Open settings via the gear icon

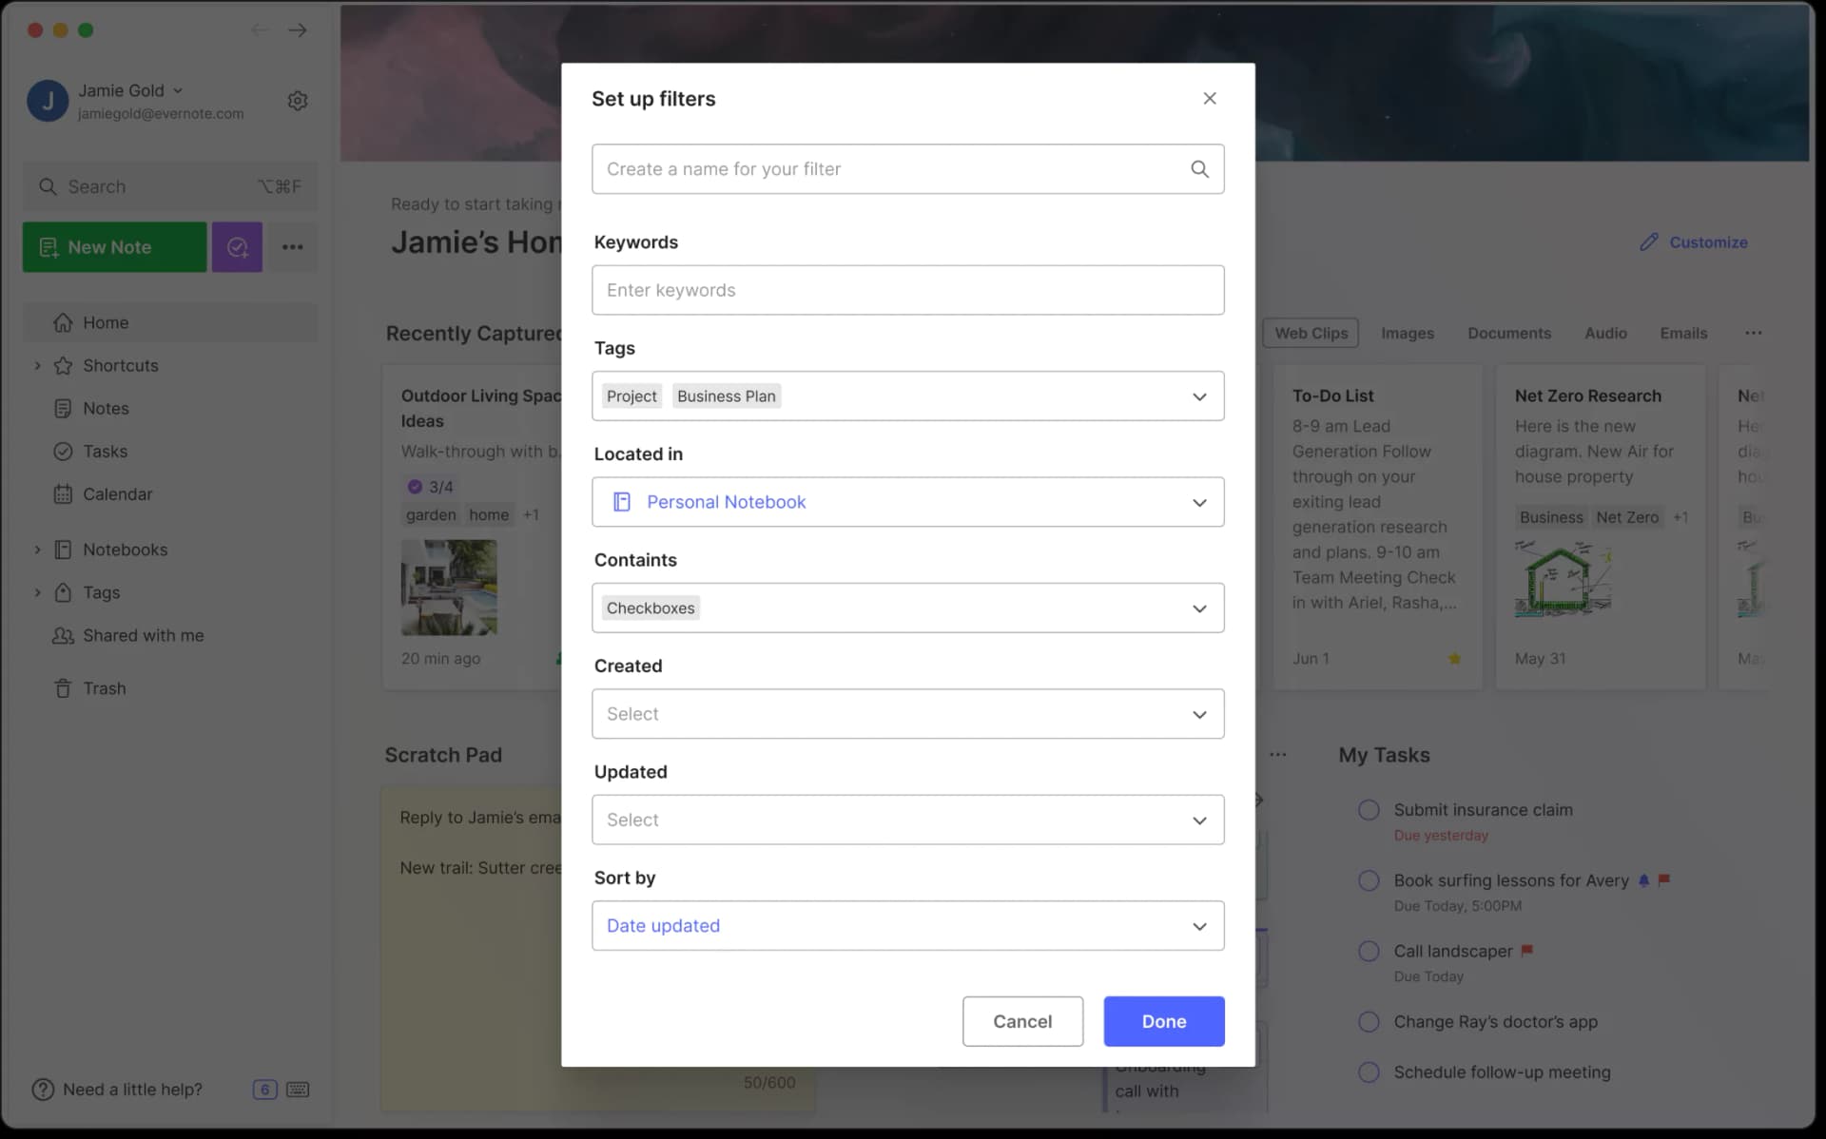[x=298, y=100]
